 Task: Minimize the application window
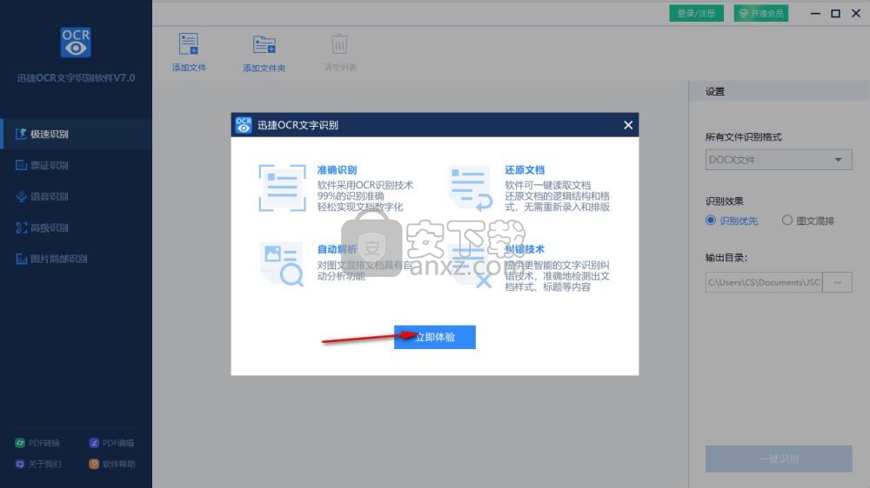[x=815, y=13]
